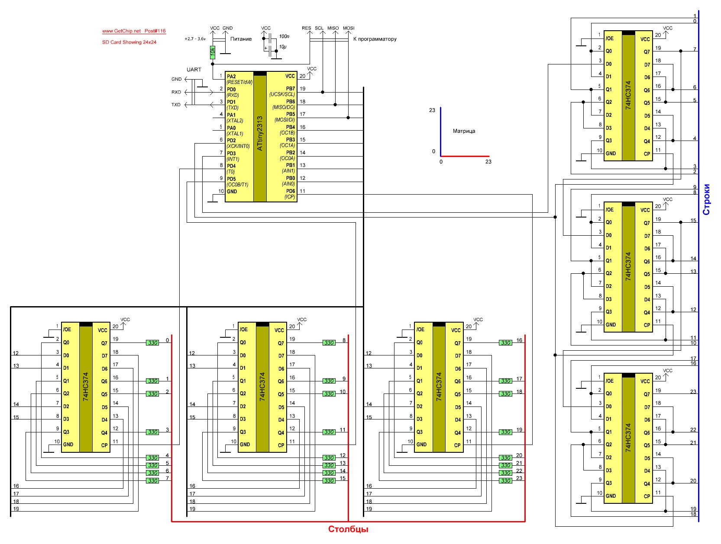
Task: Click the blue "Строки" rows label
Action: coord(706,200)
